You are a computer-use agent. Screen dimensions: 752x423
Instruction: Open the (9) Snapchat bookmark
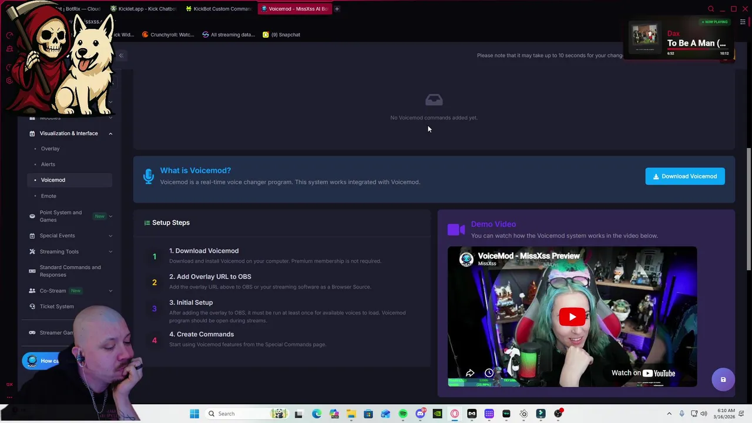coord(281,35)
